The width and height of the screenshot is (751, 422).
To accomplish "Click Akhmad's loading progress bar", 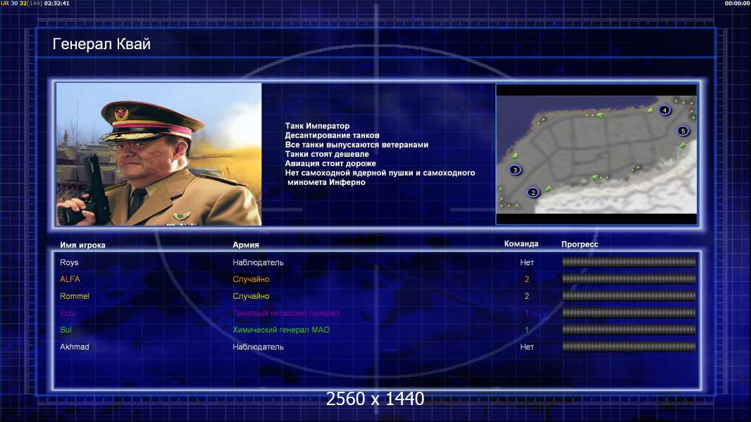I will (x=629, y=347).
